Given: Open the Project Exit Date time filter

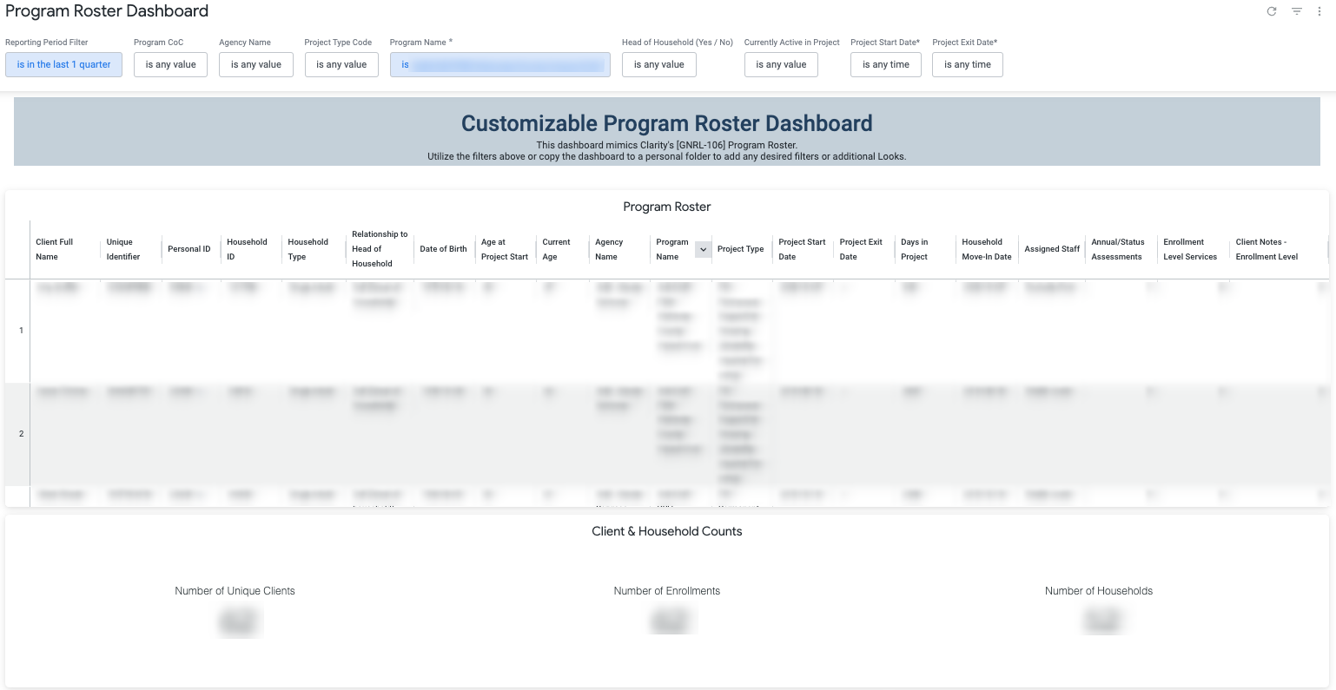Looking at the screenshot, I should (x=967, y=64).
